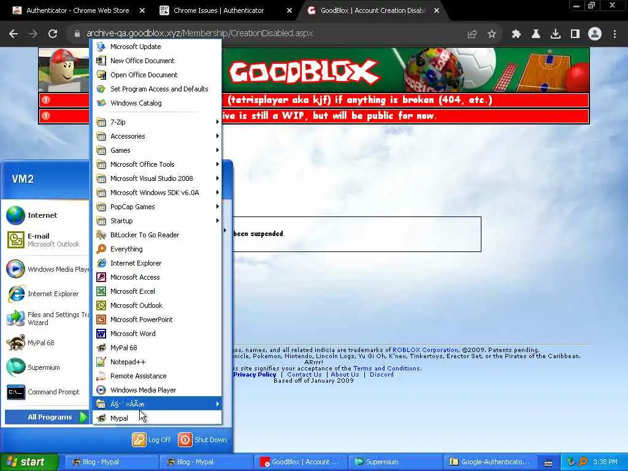
Task: Open Files and Settings Transfer Wizard
Action: [47, 318]
